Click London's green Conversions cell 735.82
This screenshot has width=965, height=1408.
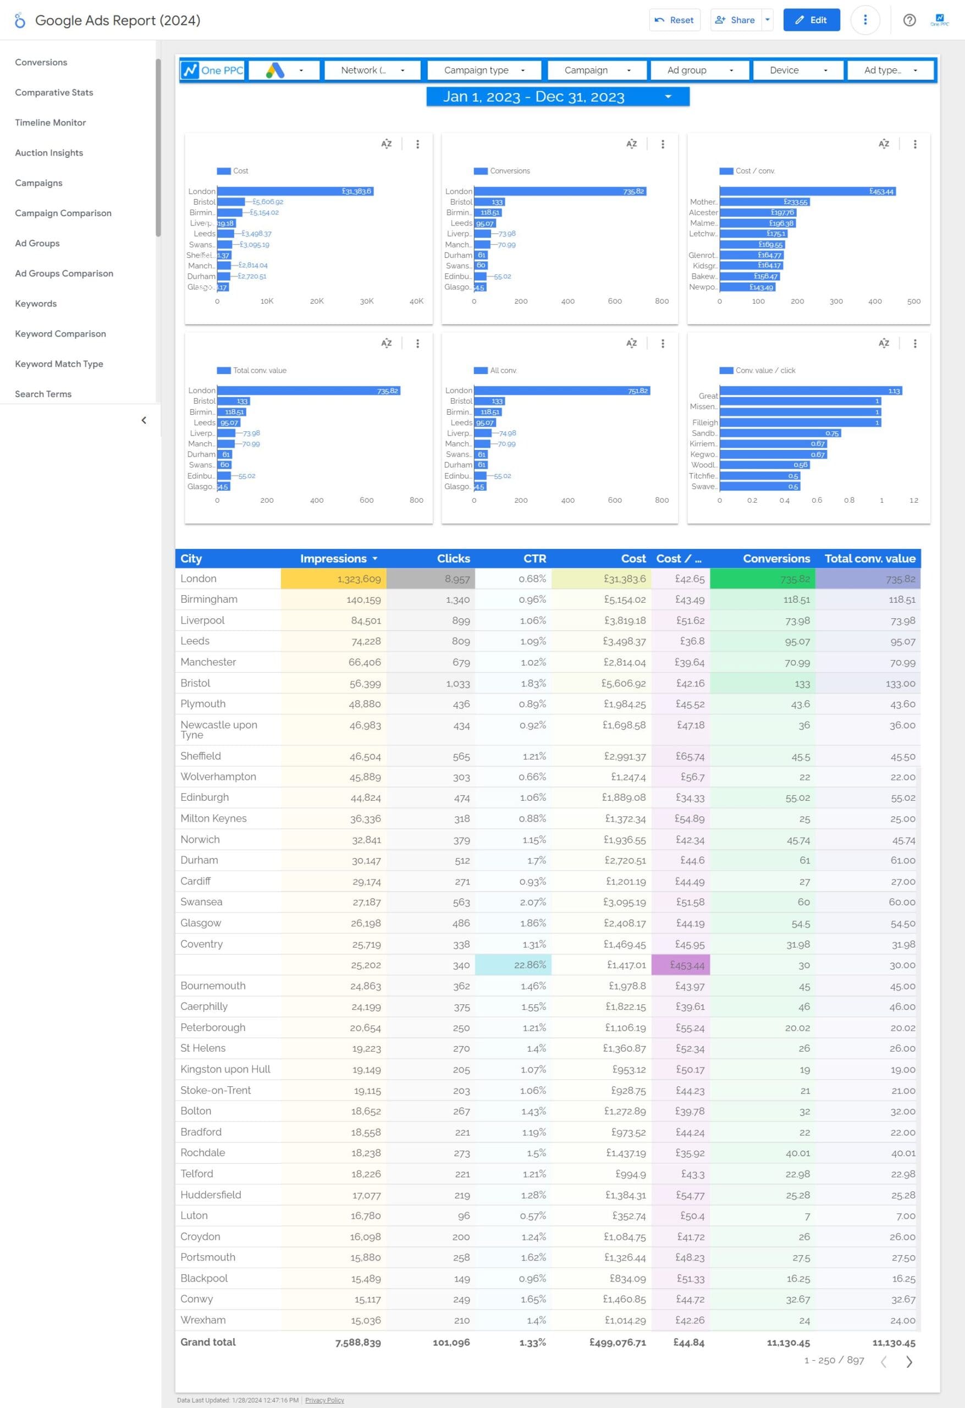tap(762, 579)
